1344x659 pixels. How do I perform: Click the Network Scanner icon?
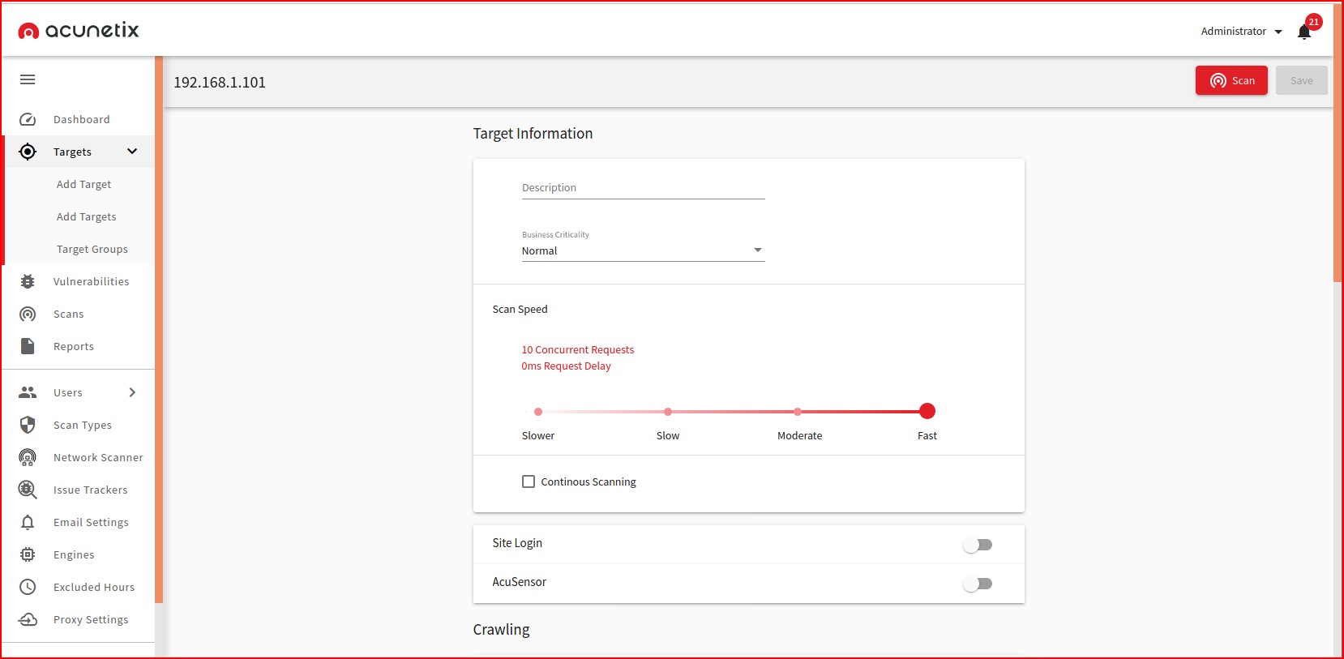[x=28, y=457]
